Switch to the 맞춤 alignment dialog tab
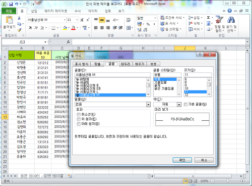 pyautogui.click(x=97, y=64)
